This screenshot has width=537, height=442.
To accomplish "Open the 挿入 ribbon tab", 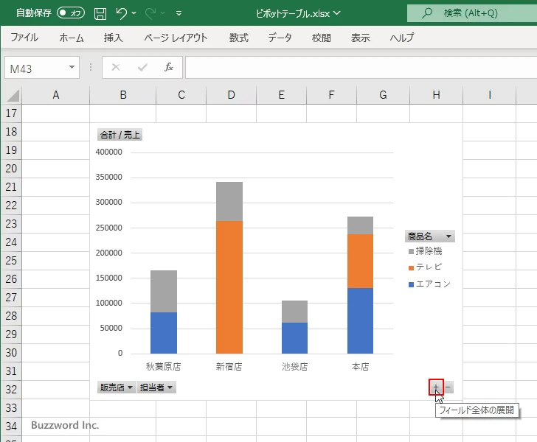I will pos(114,38).
